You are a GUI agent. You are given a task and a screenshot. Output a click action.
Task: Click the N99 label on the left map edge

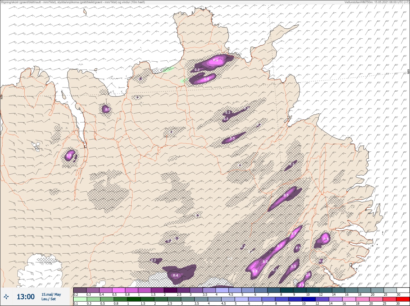(x=1, y=96)
